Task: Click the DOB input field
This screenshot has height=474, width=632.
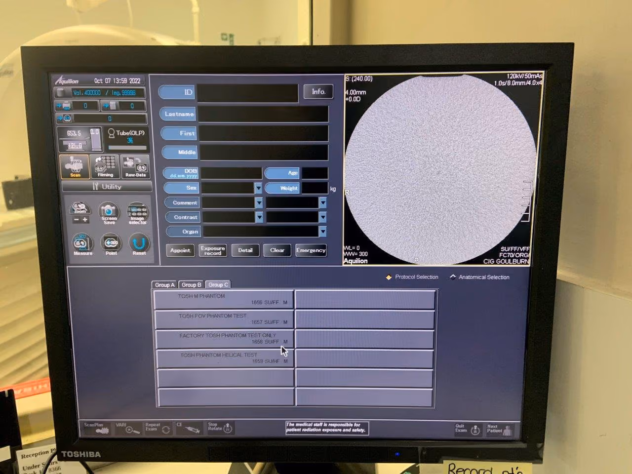Action: coord(232,173)
